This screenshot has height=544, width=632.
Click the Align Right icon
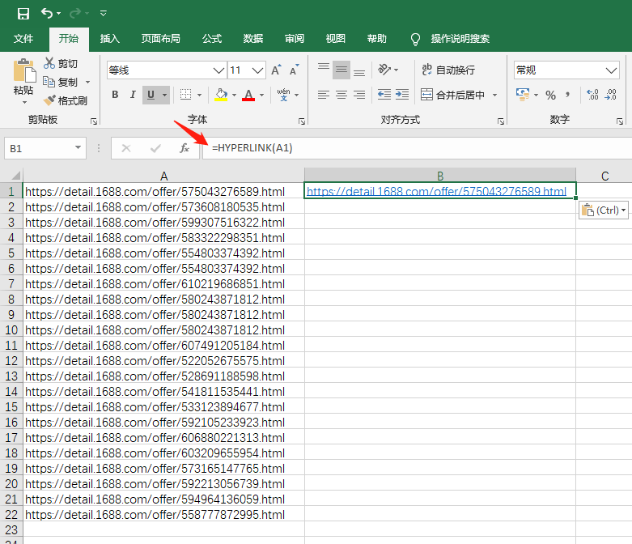[359, 95]
